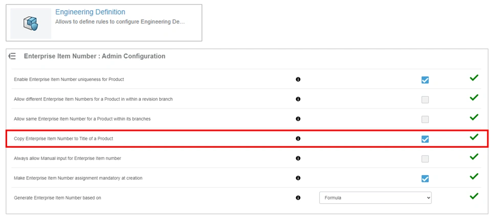Enable different Enterprise Item Numbers within revision branch
This screenshot has height=216, width=491.
click(425, 99)
